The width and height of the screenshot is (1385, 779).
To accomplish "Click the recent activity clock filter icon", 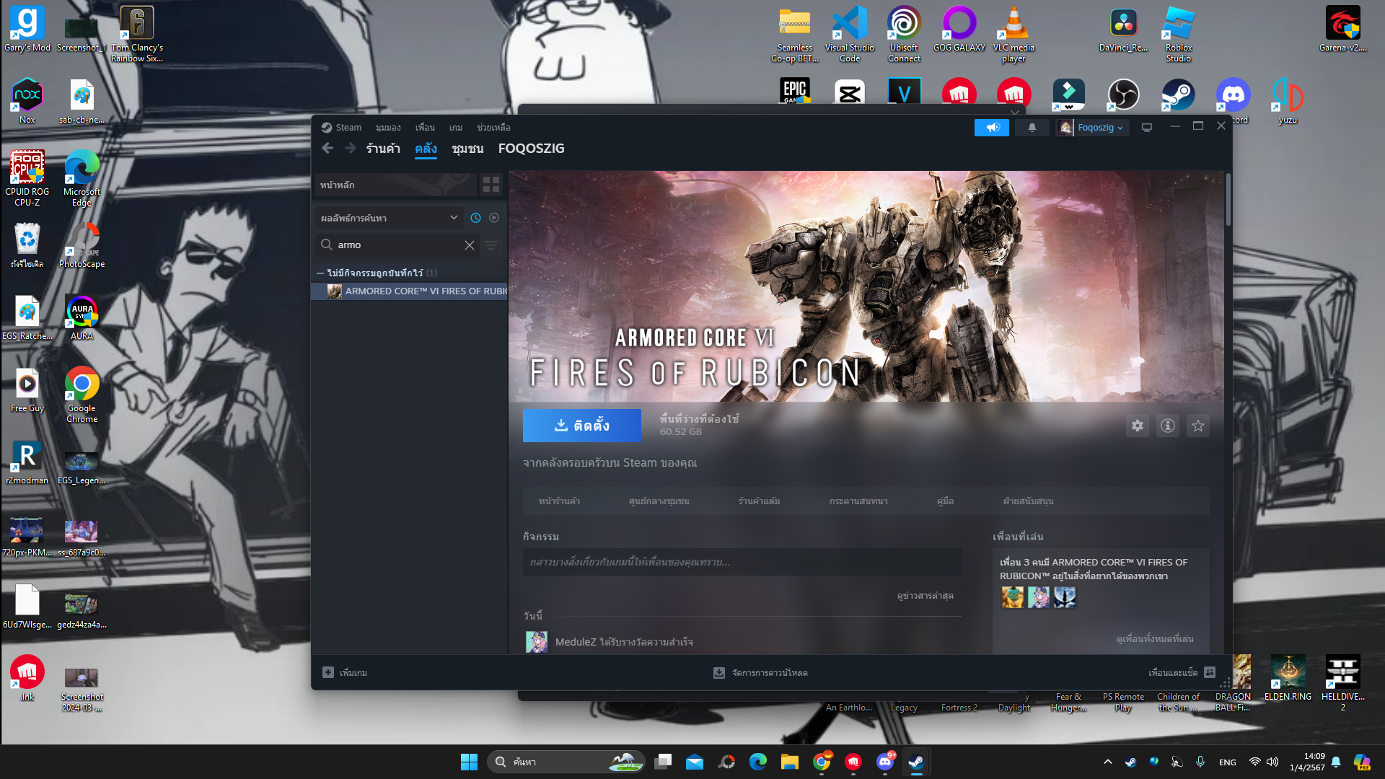I will pyautogui.click(x=475, y=218).
